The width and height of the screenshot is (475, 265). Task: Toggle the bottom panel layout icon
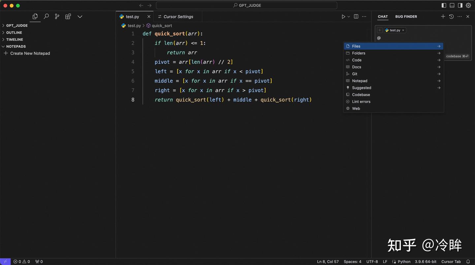[452, 5]
